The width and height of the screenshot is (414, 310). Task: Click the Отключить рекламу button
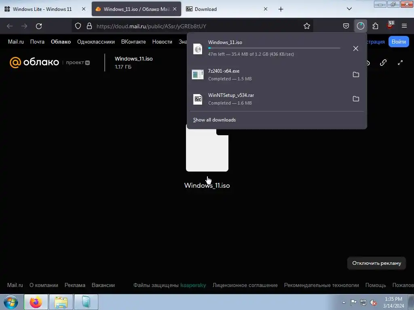pyautogui.click(x=376, y=263)
